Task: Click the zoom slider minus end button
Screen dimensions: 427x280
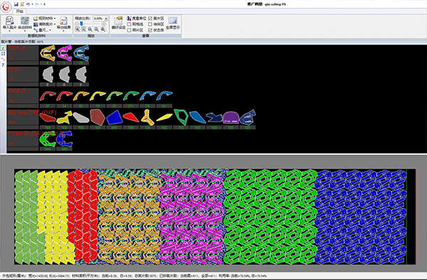Action: (x=77, y=24)
